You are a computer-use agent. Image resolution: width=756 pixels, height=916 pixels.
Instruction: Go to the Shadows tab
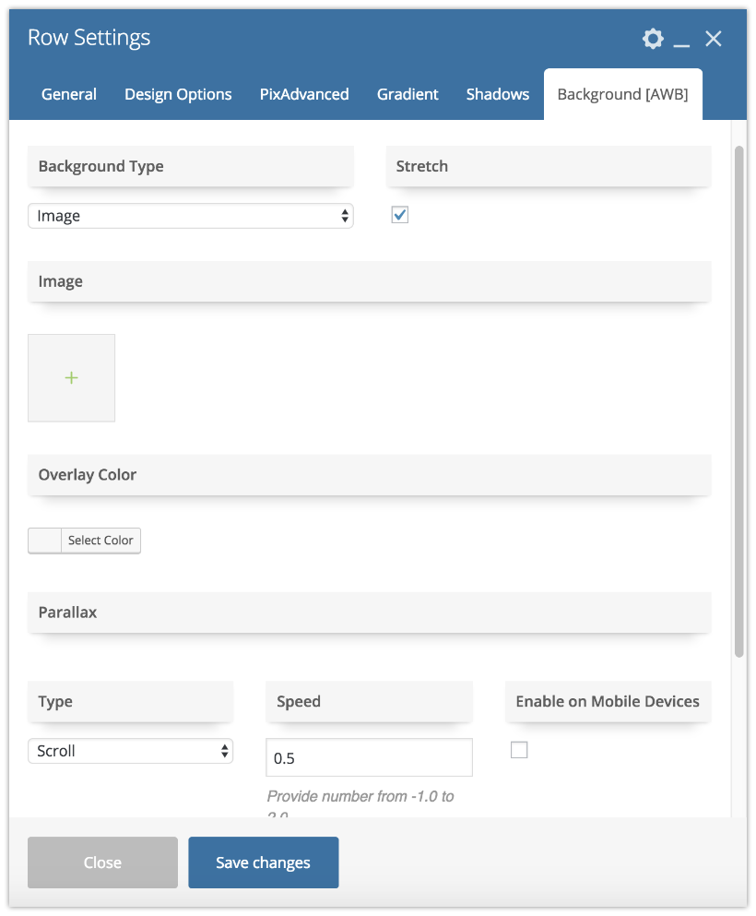(497, 94)
